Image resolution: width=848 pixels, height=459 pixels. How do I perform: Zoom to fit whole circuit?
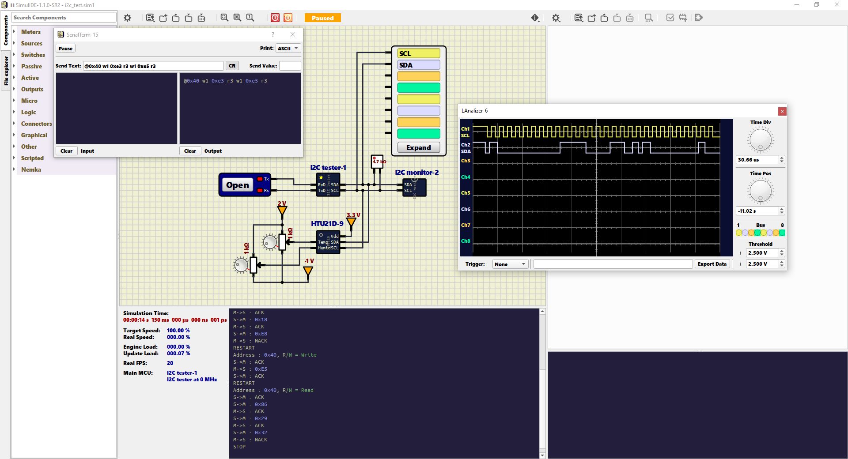click(224, 18)
